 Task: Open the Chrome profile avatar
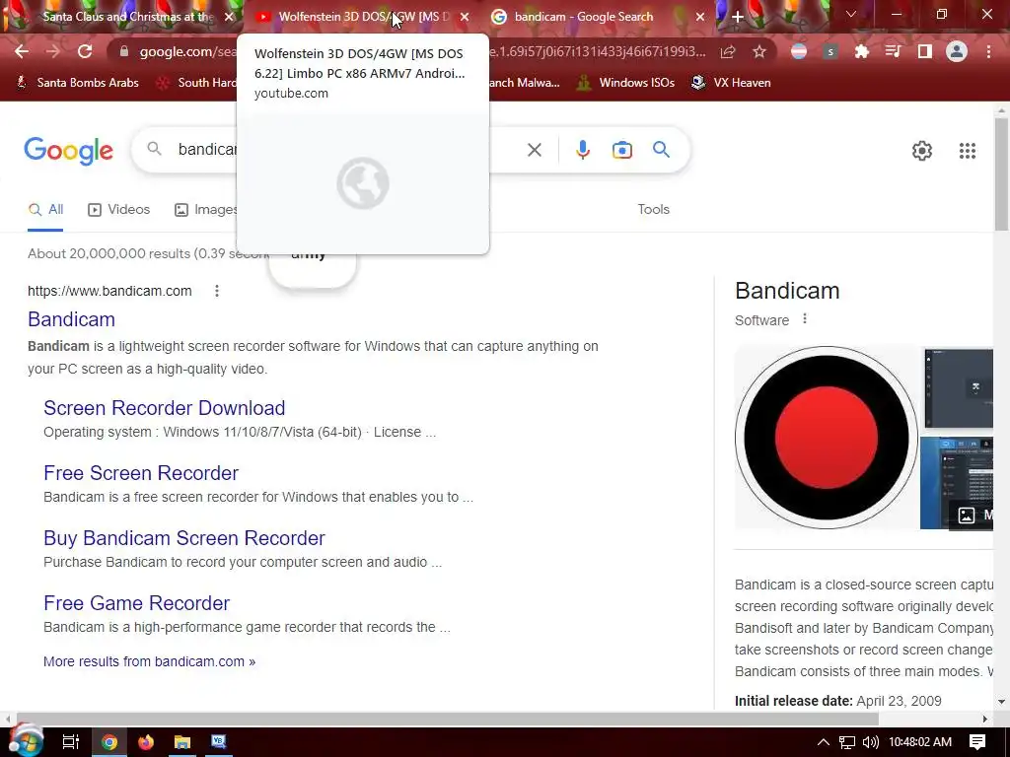pos(957,51)
